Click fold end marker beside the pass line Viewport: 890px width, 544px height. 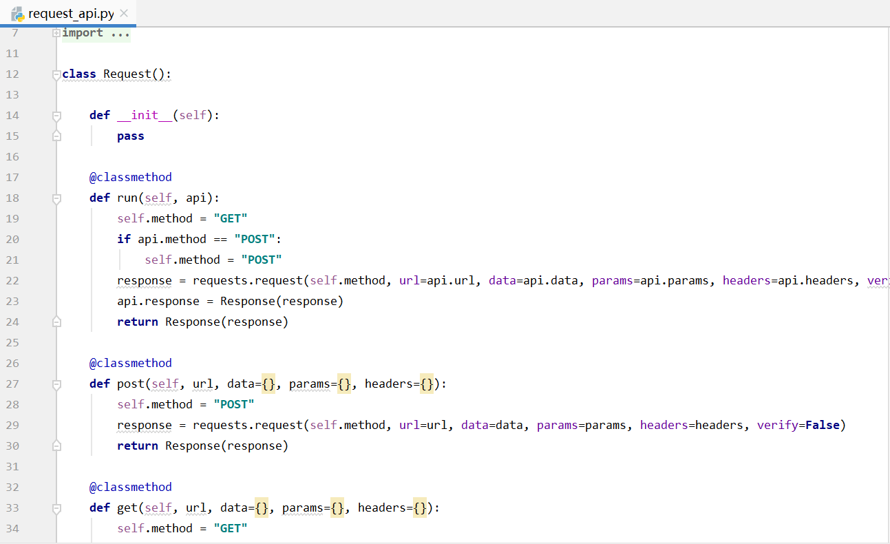coord(56,136)
